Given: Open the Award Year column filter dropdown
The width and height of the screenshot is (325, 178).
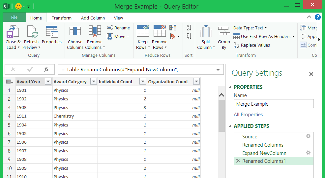Looking at the screenshot, I should 48,82.
